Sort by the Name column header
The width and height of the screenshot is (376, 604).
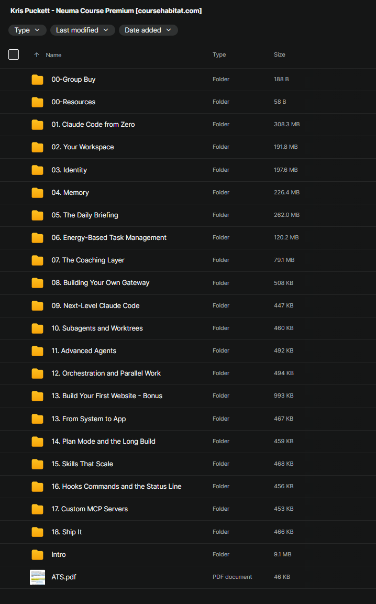point(53,55)
